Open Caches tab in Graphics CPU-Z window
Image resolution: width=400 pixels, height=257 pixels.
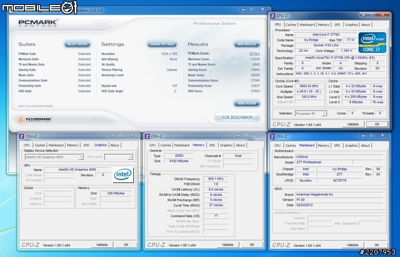pyautogui.click(x=40, y=145)
